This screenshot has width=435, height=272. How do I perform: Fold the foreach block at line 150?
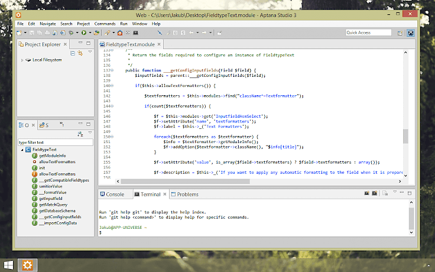(111, 137)
